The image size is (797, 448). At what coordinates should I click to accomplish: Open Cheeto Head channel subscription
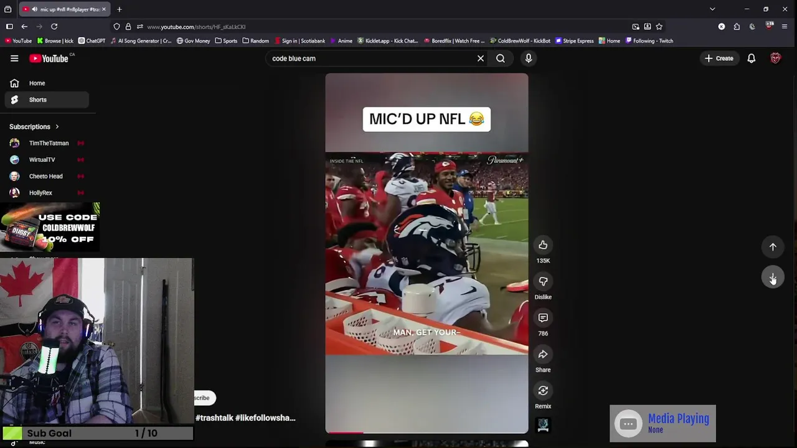47,176
